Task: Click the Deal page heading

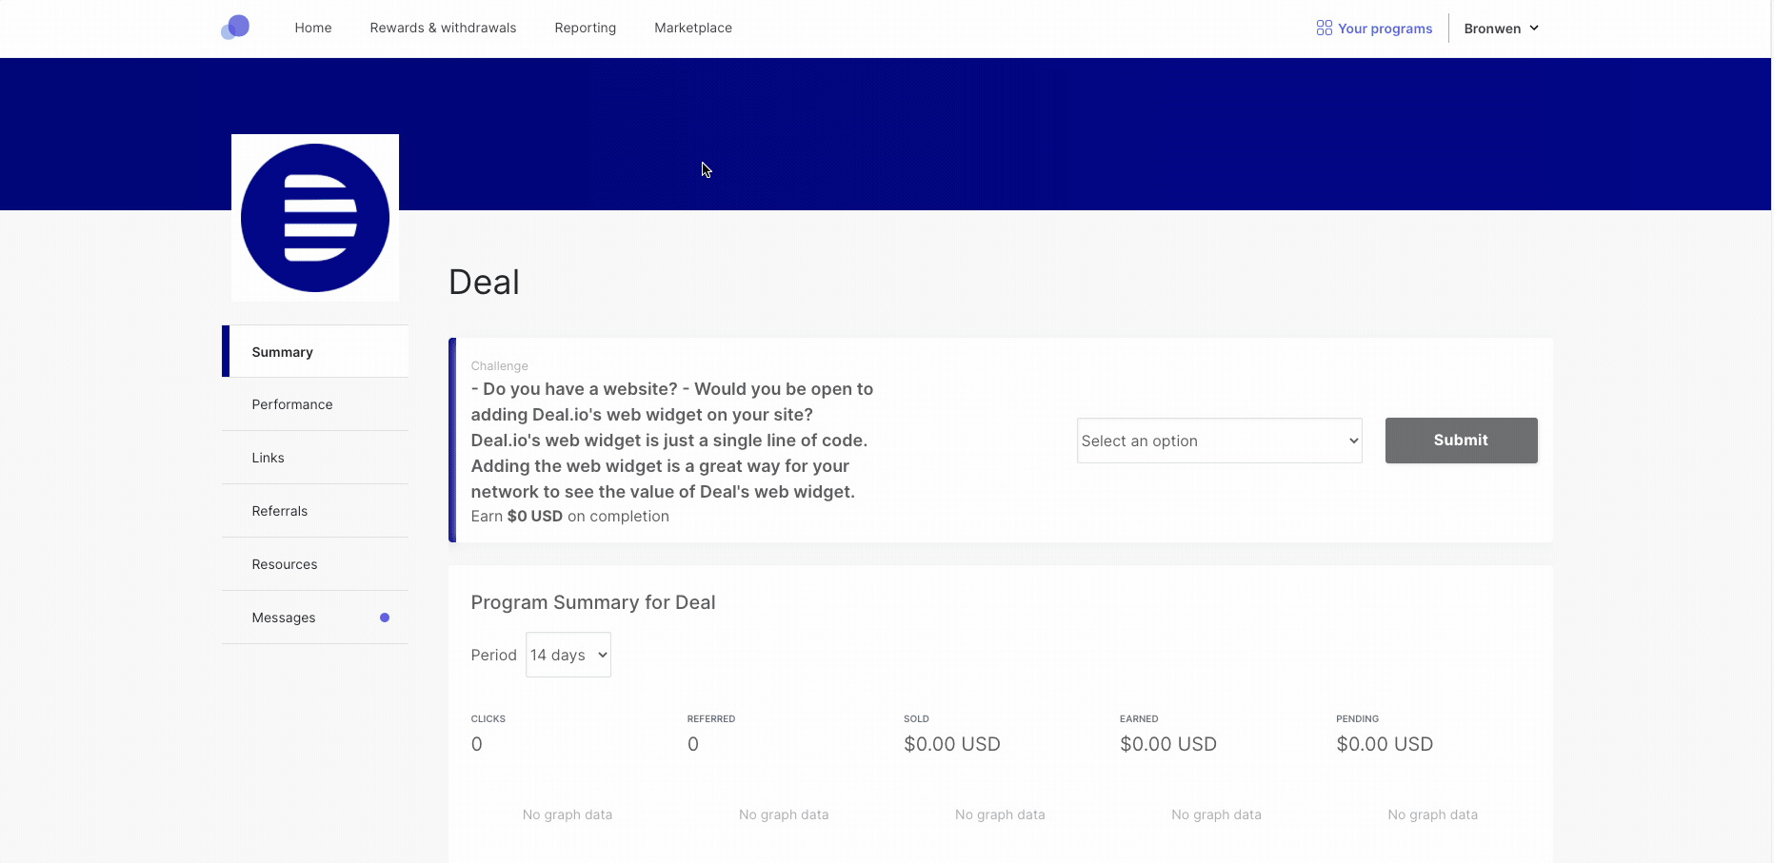Action: 484,283
